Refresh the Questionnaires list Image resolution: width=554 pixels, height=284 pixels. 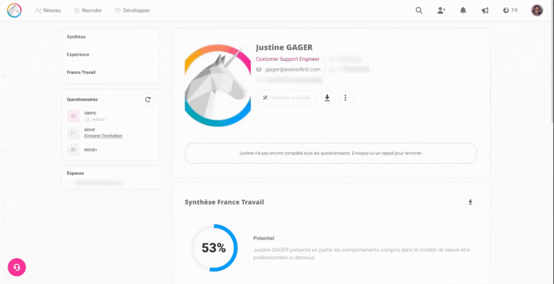pyautogui.click(x=148, y=99)
